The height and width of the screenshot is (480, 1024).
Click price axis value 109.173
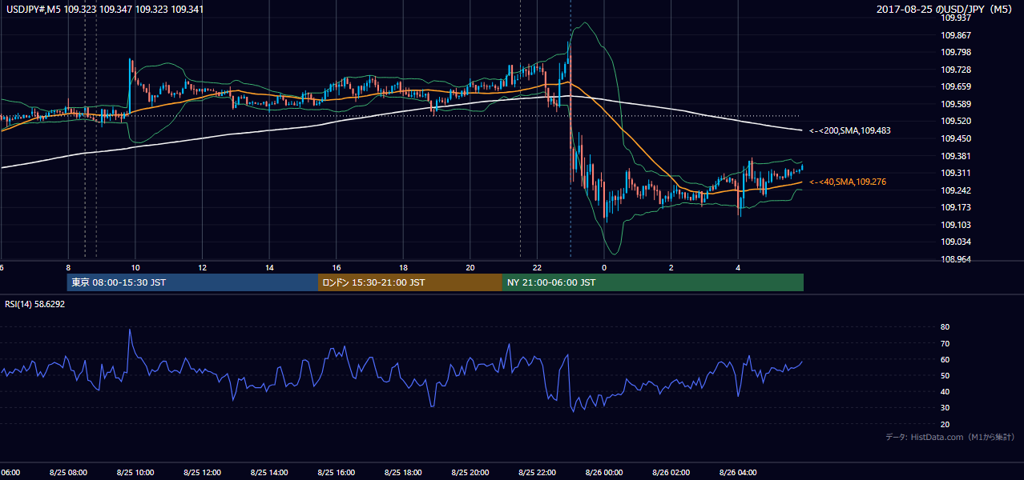pyautogui.click(x=956, y=207)
